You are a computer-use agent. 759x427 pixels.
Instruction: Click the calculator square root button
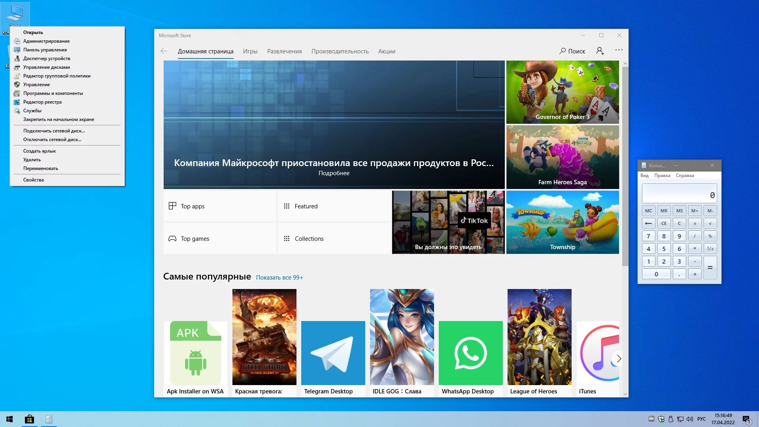point(710,223)
